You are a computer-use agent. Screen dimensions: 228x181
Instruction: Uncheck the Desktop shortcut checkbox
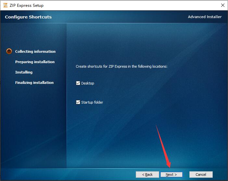pyautogui.click(x=78, y=83)
